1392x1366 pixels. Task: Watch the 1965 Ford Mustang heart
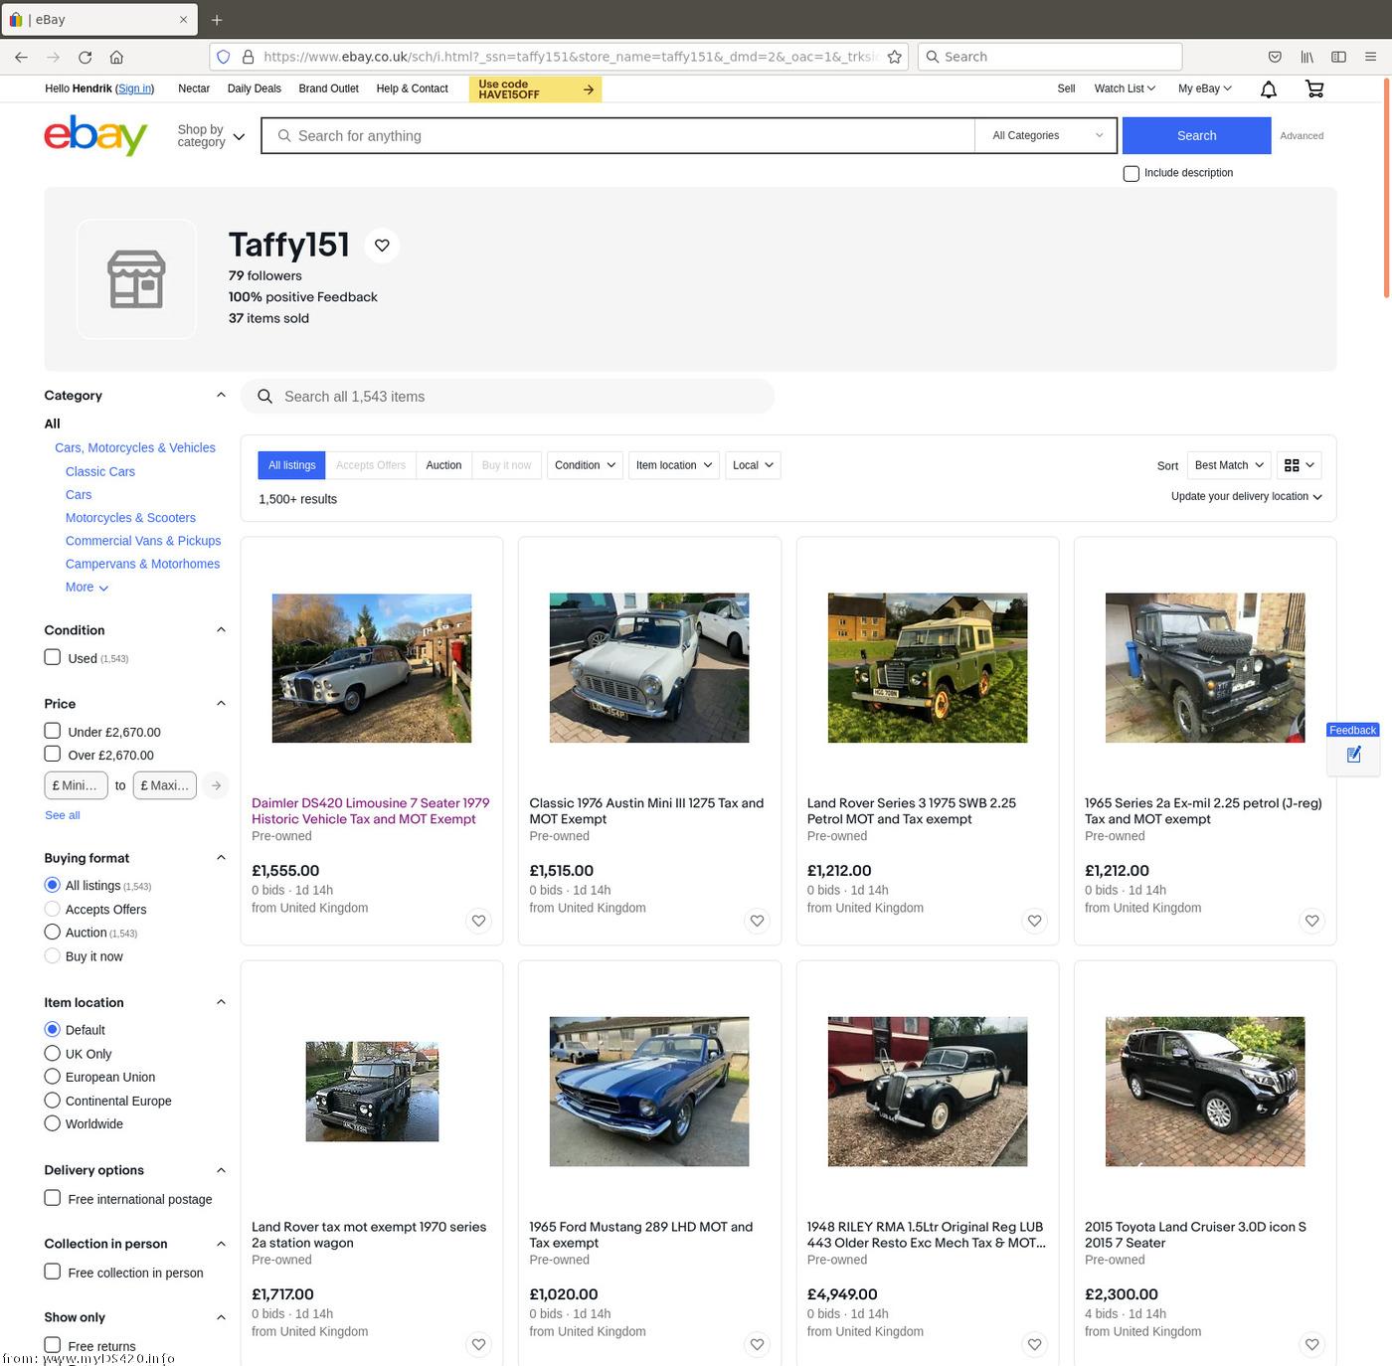[757, 1344]
